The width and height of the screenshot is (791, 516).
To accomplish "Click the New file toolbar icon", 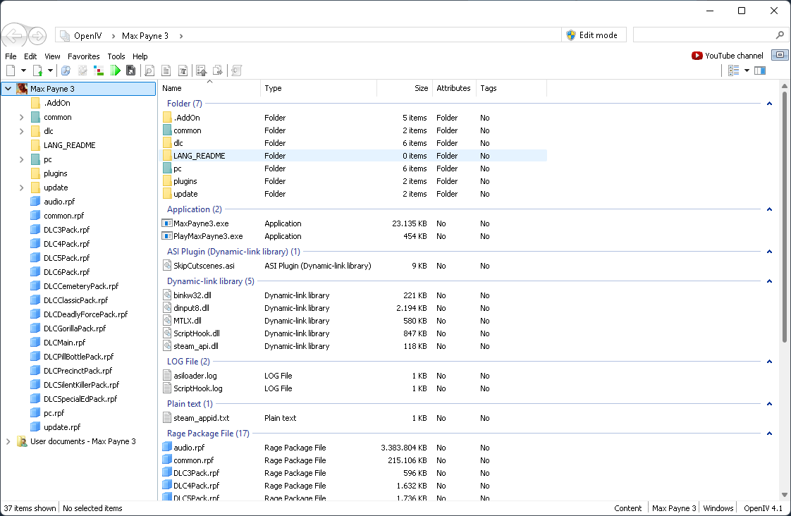I will pos(11,70).
